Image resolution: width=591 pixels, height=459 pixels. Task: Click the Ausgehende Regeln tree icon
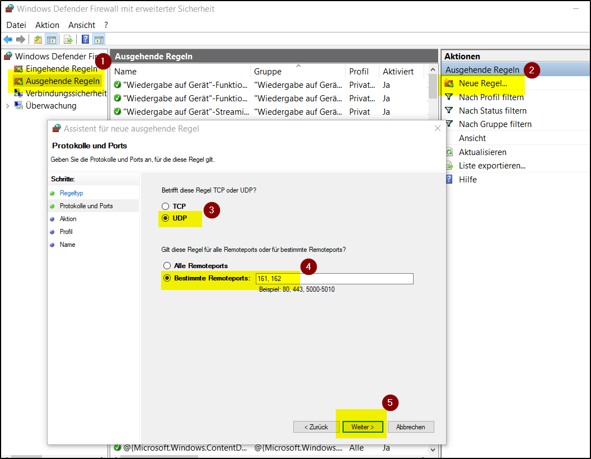pyautogui.click(x=18, y=81)
